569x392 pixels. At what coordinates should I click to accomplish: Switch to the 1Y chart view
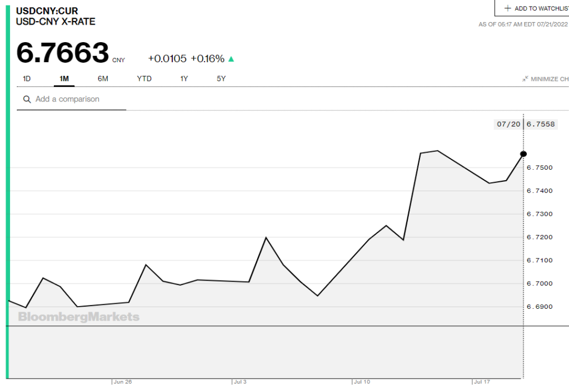click(x=184, y=79)
